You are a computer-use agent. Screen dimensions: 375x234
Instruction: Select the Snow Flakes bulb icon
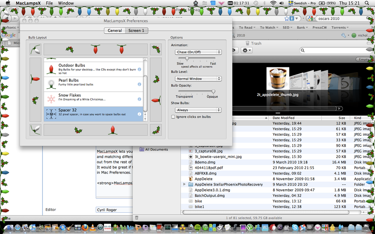pos(51,99)
